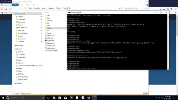Click Firefox's reload button
This screenshot has height=100, width=178.
pyautogui.click(x=10, y=9)
